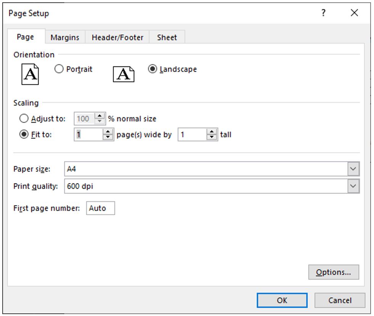Choose the Adjust to scaling option

coord(24,119)
